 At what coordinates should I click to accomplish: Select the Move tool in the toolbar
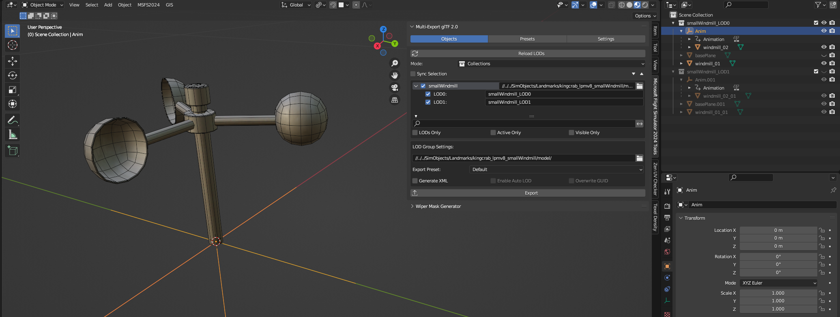13,61
